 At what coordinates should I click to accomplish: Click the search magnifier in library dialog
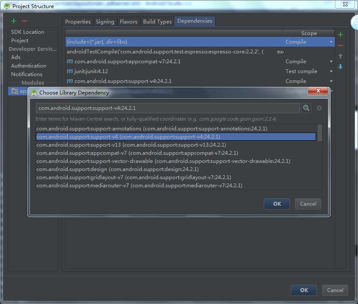point(306,108)
